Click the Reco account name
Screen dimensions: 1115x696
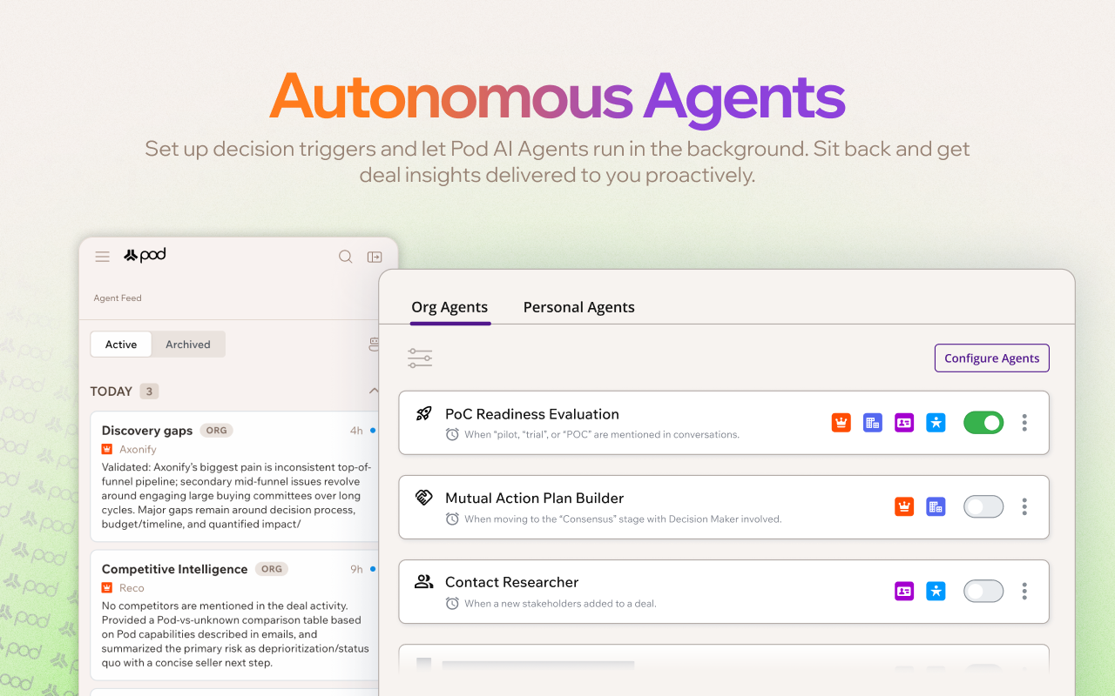click(x=132, y=588)
